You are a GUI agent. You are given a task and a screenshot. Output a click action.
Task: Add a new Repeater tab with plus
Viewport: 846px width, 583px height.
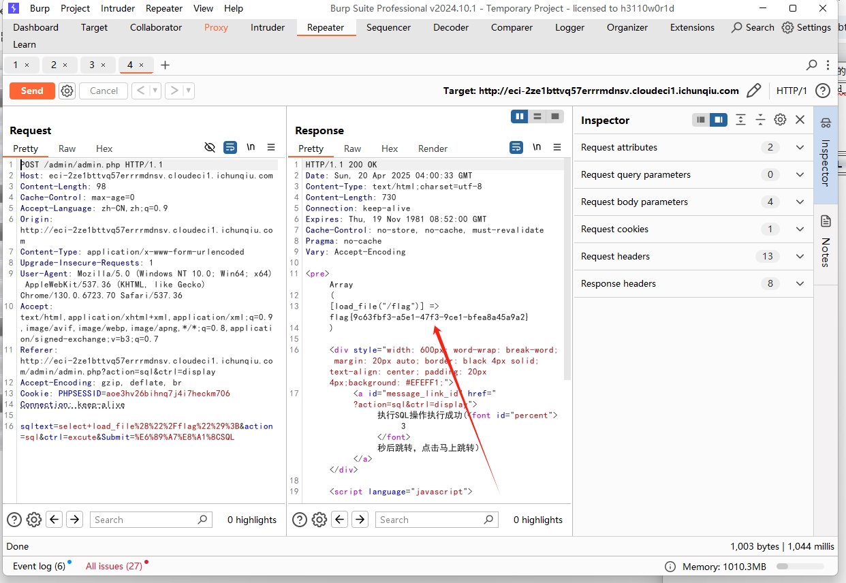pos(165,65)
